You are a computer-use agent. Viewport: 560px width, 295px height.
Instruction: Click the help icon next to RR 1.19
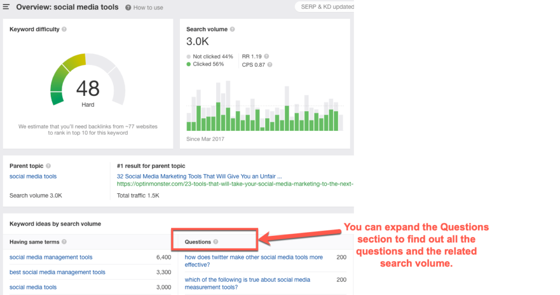(266, 56)
